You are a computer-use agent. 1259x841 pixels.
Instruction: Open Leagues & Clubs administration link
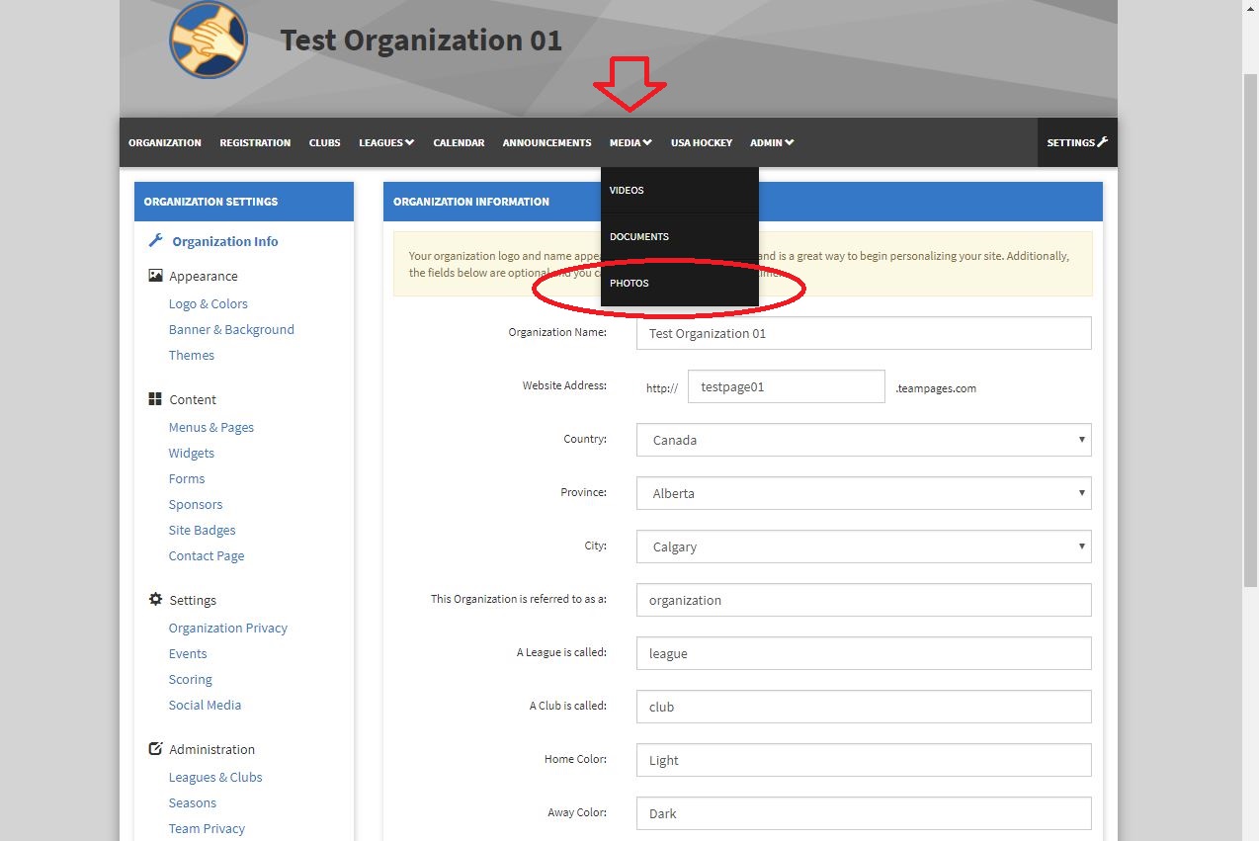(215, 777)
